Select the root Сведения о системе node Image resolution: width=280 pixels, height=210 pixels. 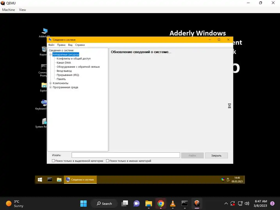[x=61, y=50]
